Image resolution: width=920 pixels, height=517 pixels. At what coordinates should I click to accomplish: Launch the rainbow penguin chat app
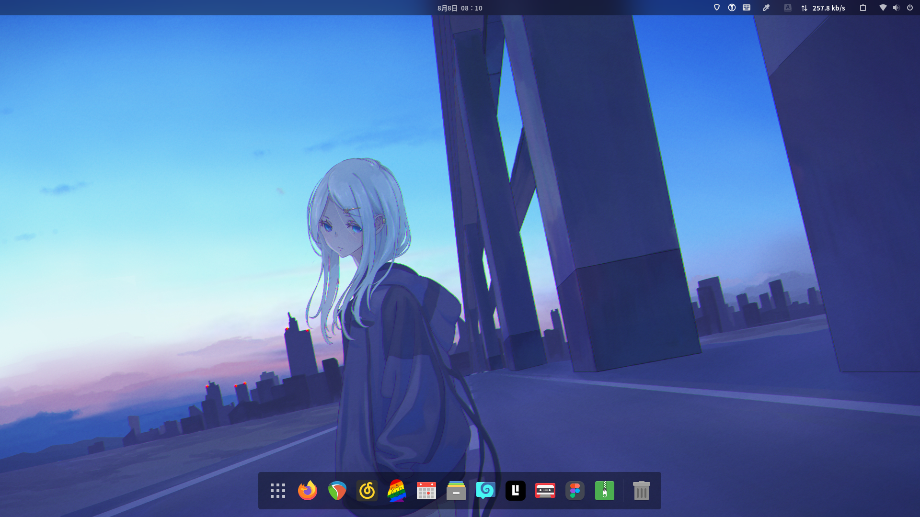397,491
